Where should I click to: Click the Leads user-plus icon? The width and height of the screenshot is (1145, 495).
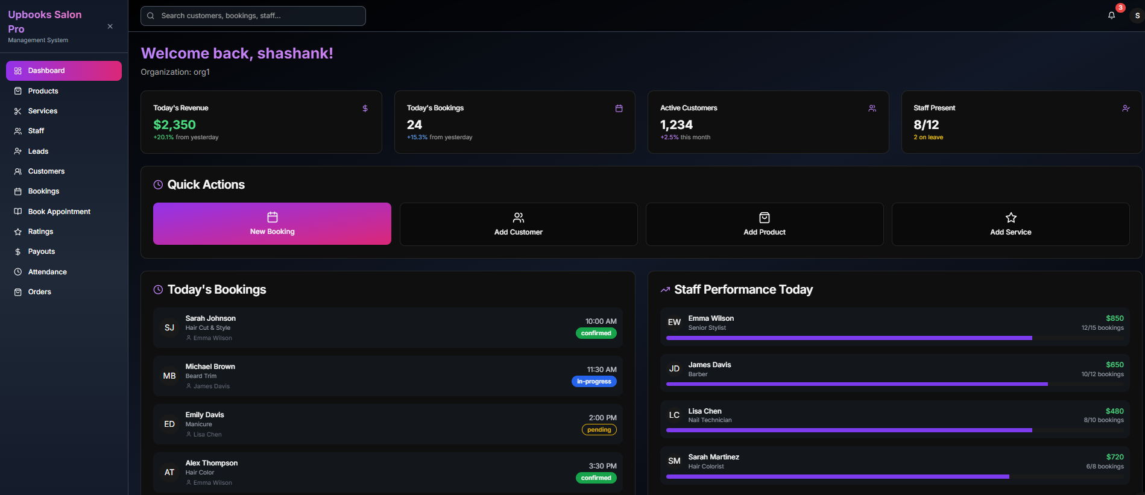tap(17, 151)
